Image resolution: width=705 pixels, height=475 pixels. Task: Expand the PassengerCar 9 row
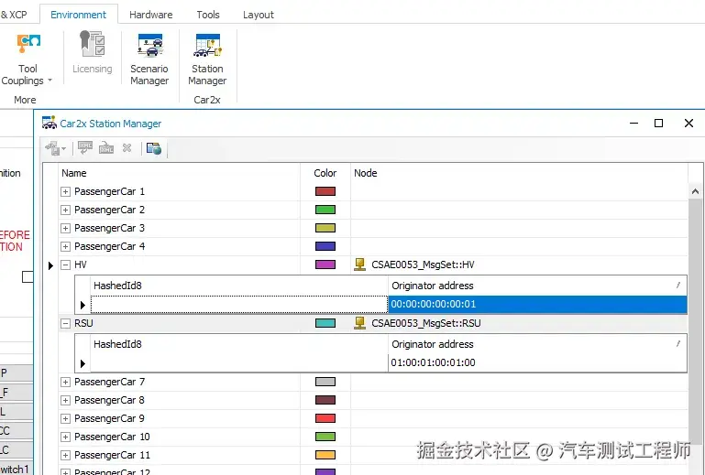(x=66, y=419)
